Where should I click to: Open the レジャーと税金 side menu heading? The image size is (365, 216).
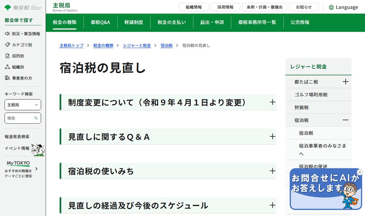[x=308, y=67]
